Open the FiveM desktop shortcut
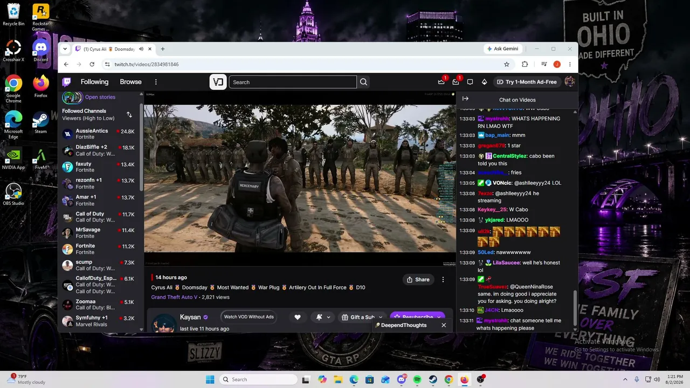The width and height of the screenshot is (690, 388). 40,158
